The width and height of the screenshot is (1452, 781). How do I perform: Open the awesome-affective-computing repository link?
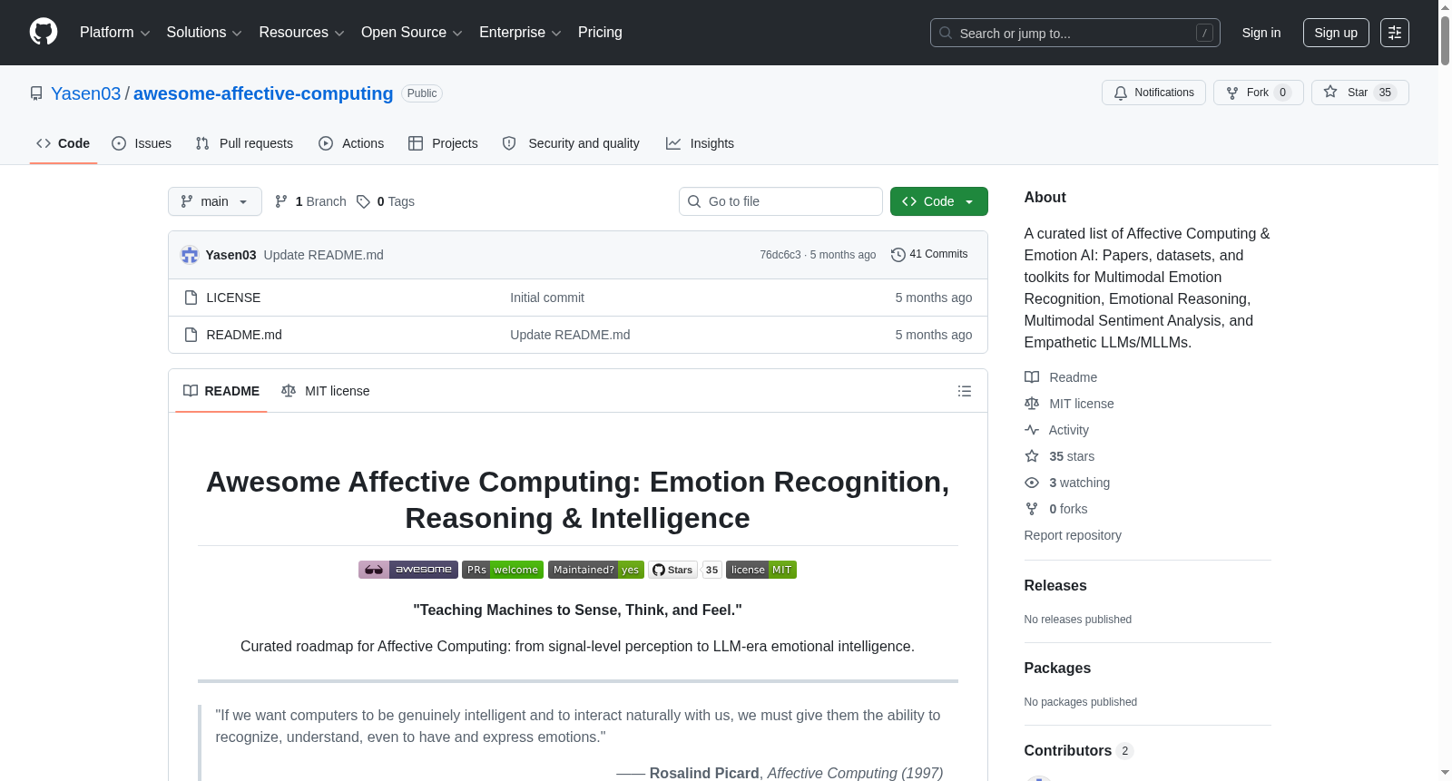pos(263,93)
